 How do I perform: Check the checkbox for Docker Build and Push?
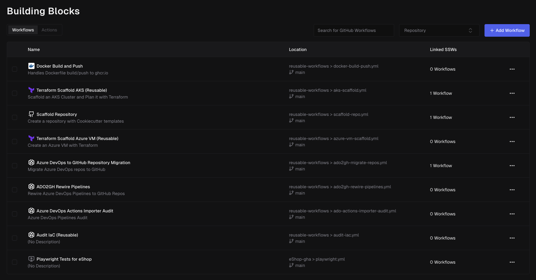(15, 69)
